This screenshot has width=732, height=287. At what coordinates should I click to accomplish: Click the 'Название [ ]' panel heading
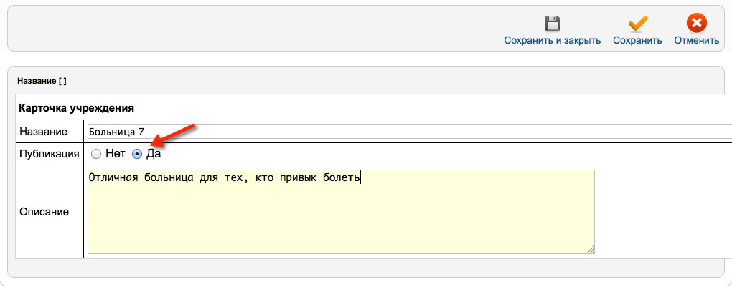tap(42, 81)
